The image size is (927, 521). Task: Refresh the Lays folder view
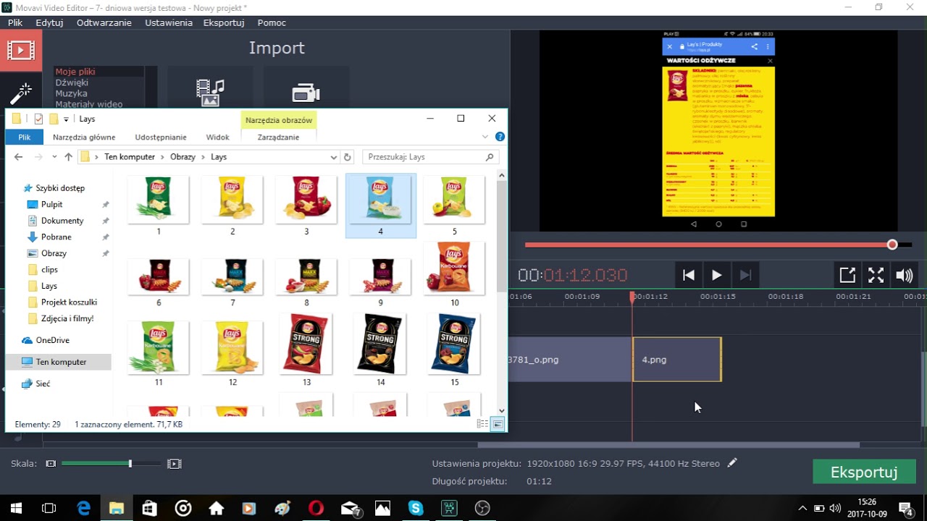(x=348, y=157)
